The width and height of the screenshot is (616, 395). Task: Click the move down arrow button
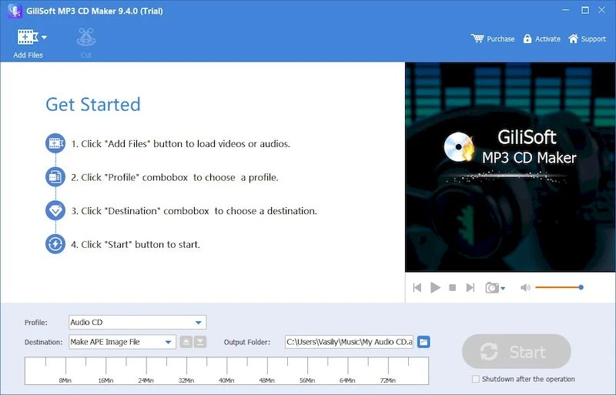(x=200, y=342)
